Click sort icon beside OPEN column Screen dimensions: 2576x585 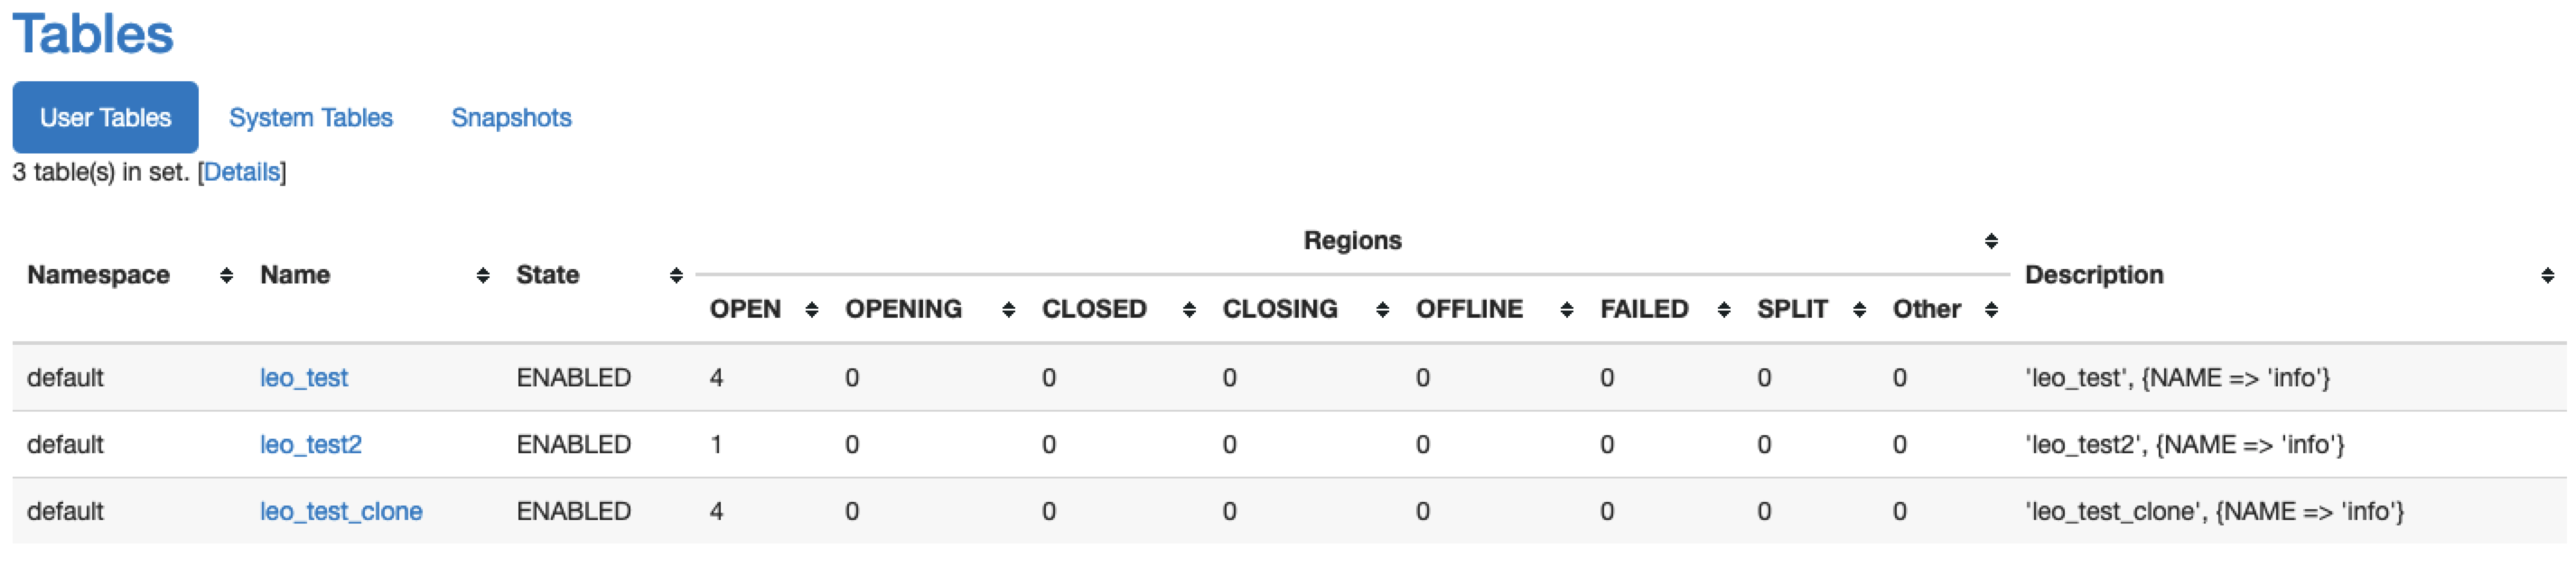(811, 310)
